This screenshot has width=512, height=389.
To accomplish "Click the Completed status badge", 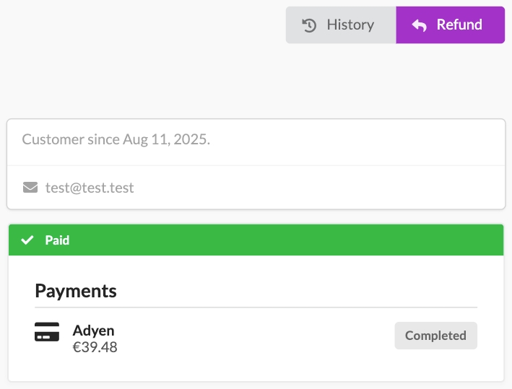I will 435,336.
